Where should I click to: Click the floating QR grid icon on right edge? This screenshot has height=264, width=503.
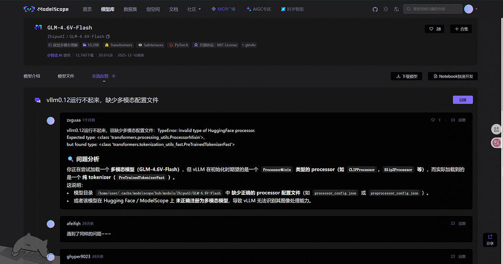point(496,130)
